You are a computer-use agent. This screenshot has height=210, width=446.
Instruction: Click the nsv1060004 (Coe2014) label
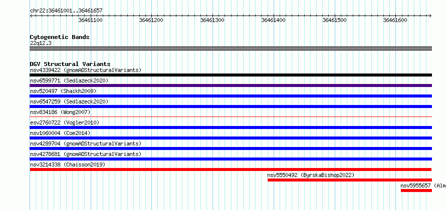coord(60,133)
